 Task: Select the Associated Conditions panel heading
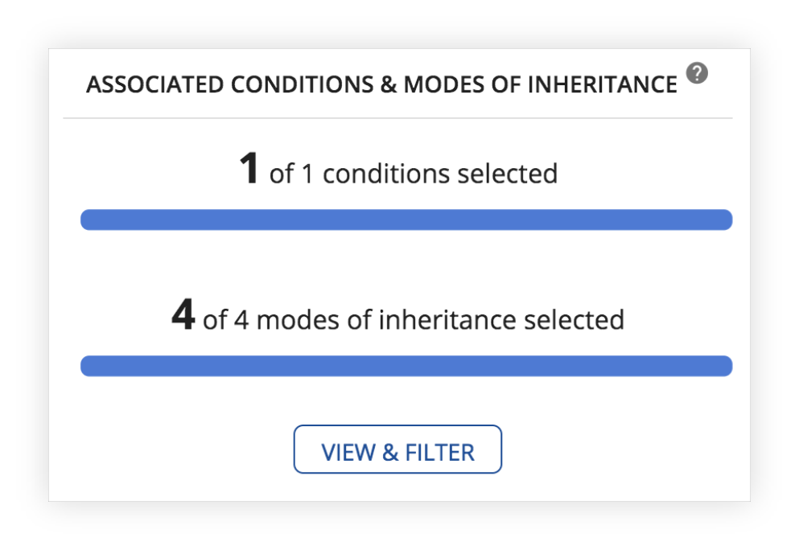coord(381,84)
